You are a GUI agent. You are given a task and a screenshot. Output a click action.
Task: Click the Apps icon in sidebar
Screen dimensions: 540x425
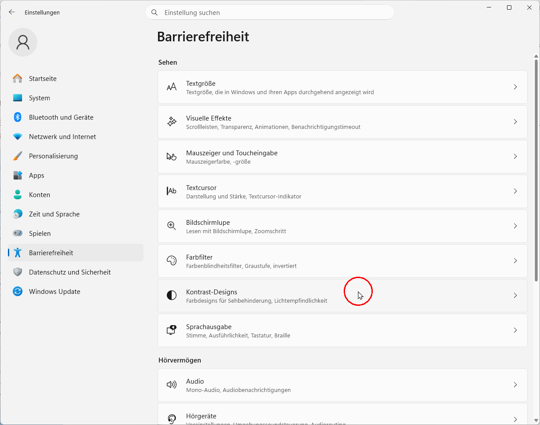tap(18, 176)
